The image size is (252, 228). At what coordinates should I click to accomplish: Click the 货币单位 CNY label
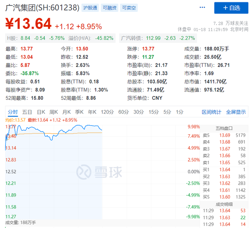coord(145,98)
